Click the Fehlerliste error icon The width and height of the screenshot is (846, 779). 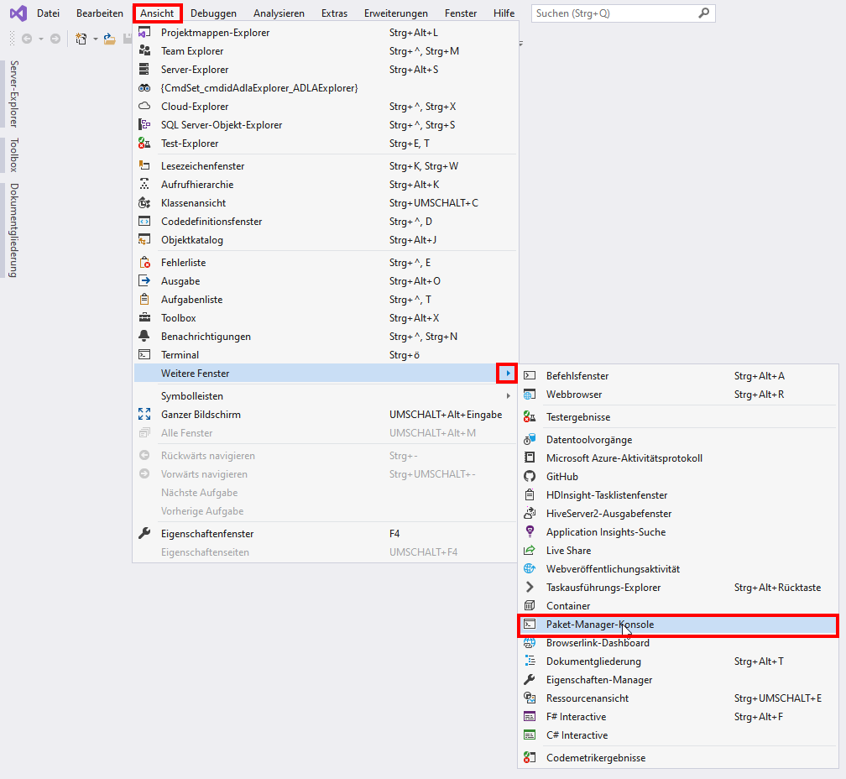click(144, 262)
